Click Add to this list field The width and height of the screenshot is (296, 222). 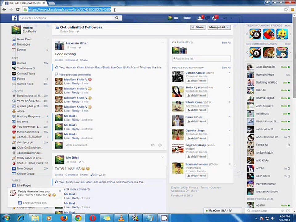[201, 59]
